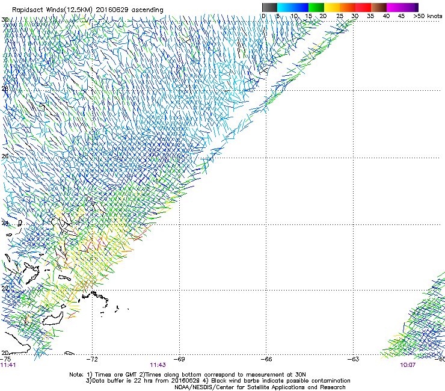Click the cyan-to-blue 5-15 knots legend segment
Screen dimensions: 445x391
(293, 7)
